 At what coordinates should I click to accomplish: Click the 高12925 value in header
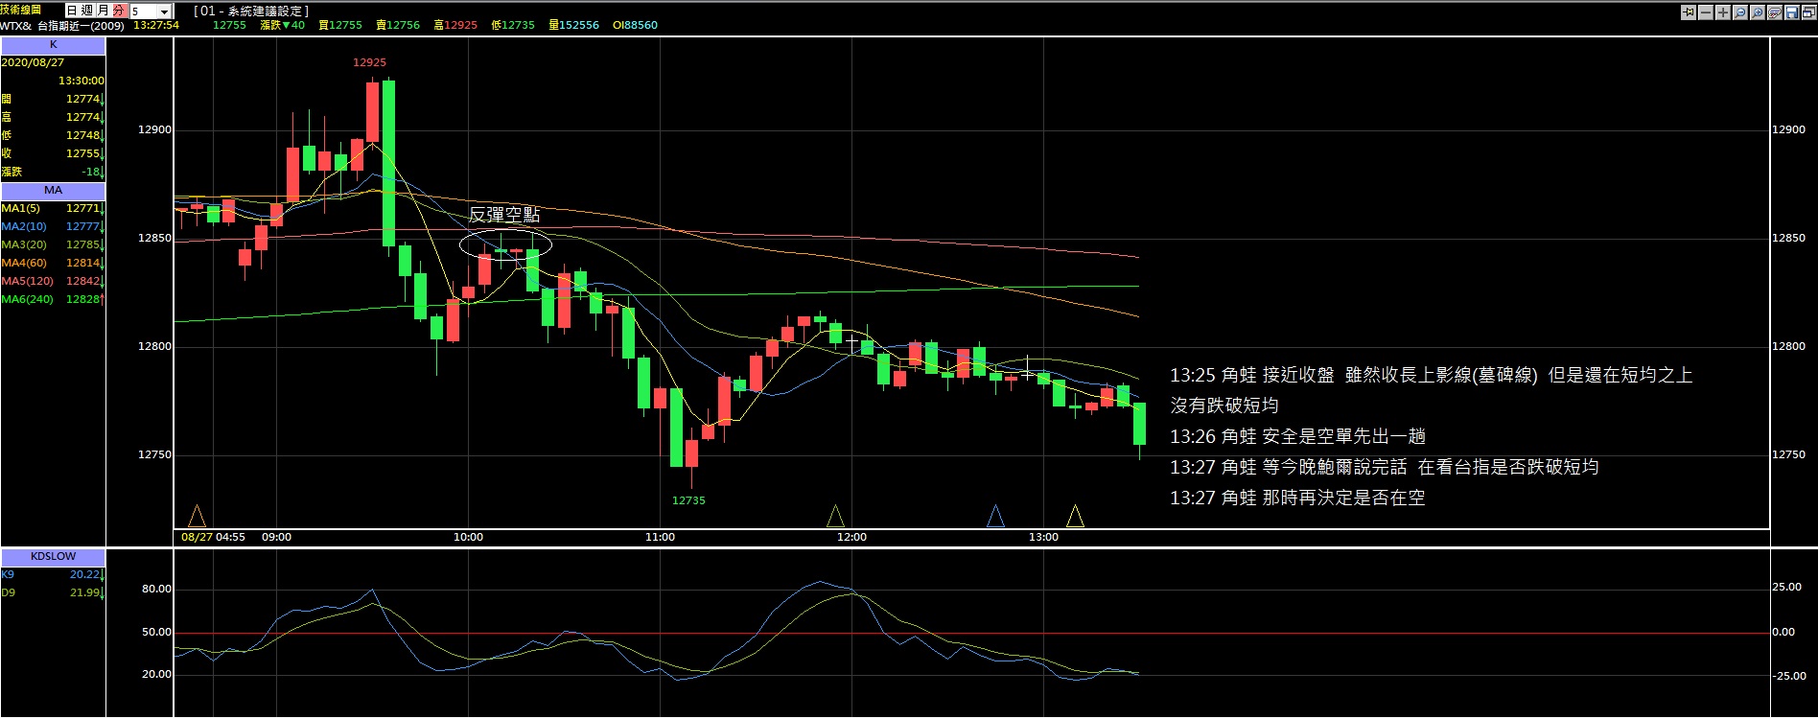coord(455,25)
